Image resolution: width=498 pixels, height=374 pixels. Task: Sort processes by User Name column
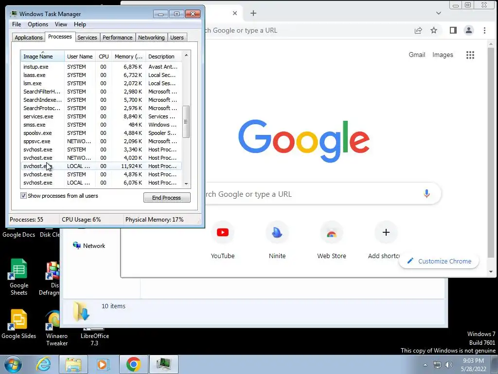80,56
